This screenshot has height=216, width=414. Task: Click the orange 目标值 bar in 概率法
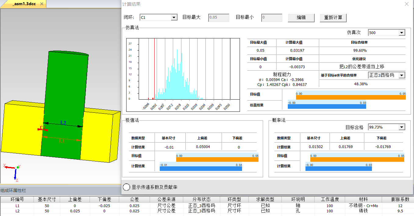click(358, 159)
